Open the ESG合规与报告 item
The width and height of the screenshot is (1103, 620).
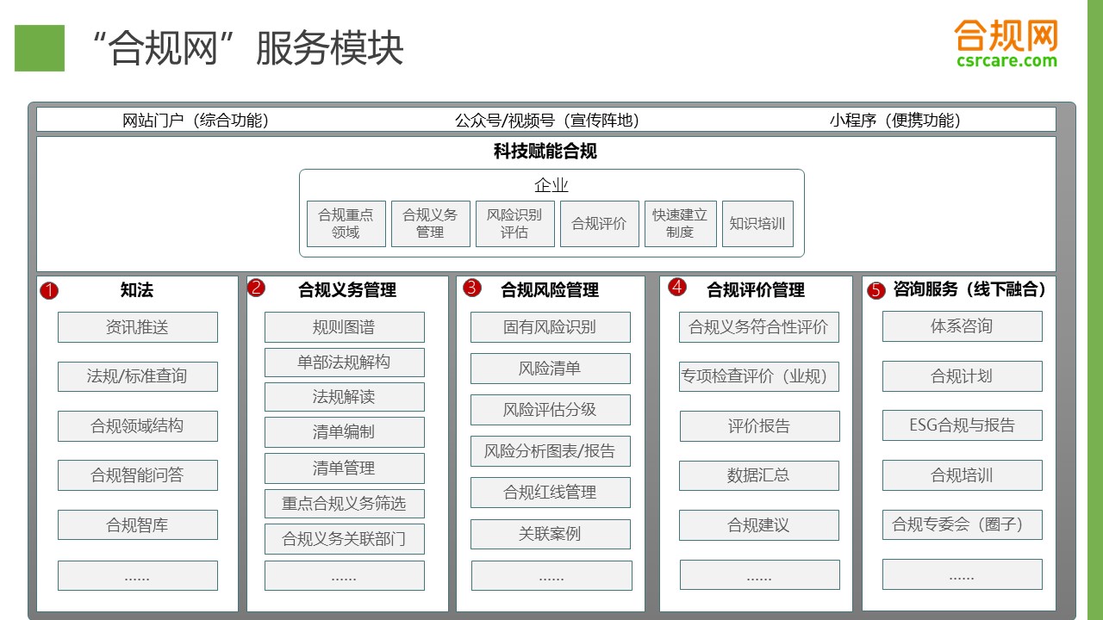[x=963, y=425]
